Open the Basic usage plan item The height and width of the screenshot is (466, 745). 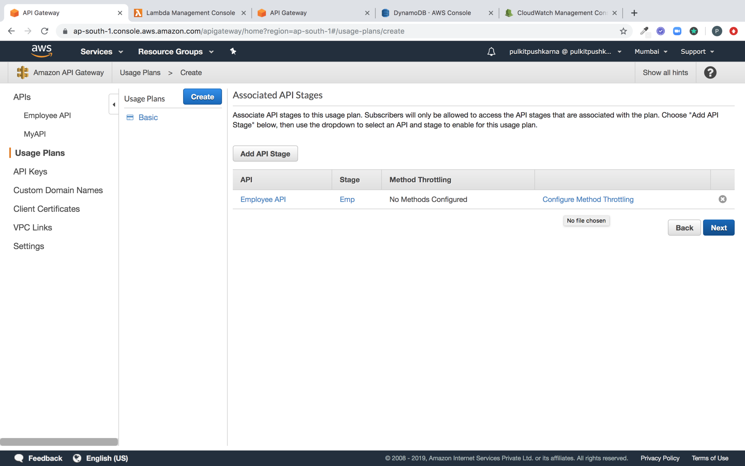[x=148, y=117]
